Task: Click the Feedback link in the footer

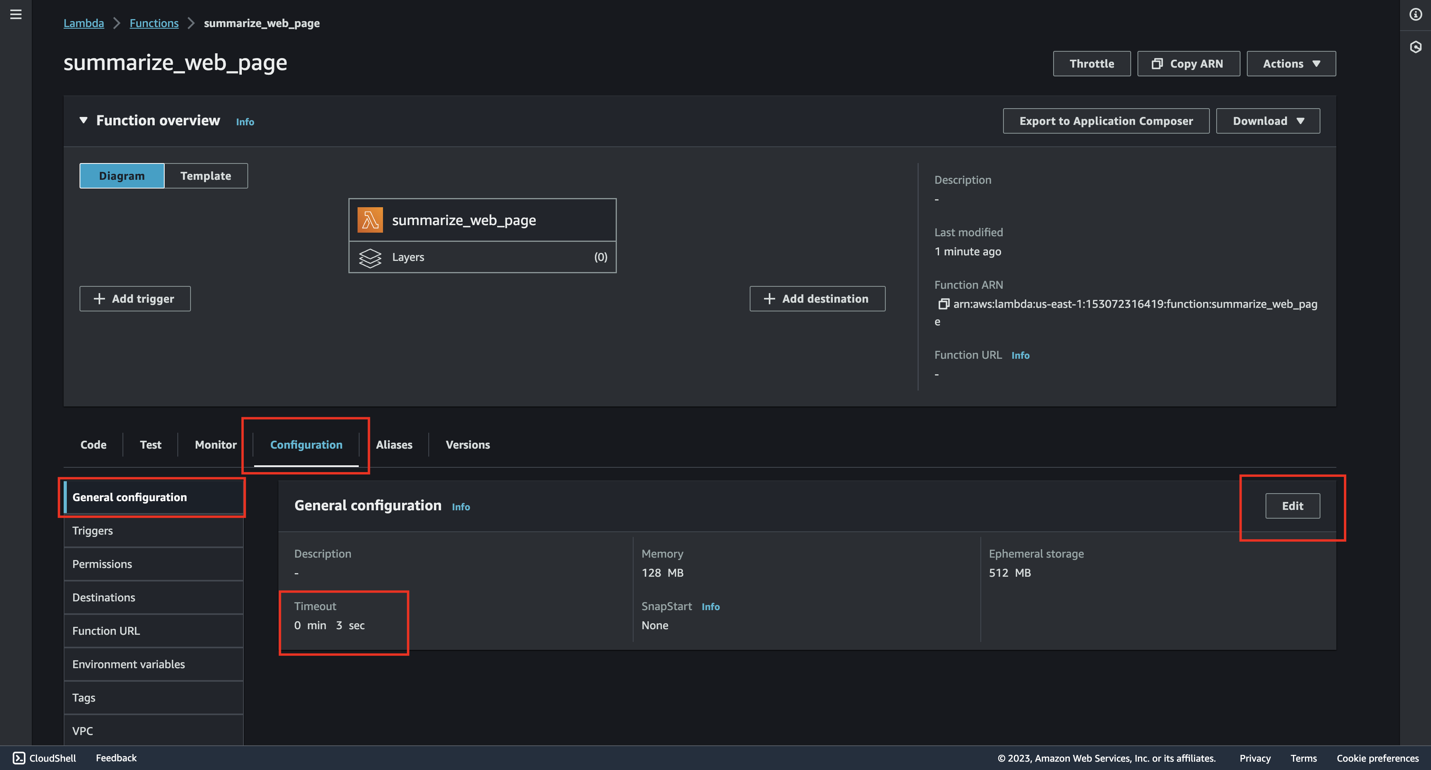Action: (x=116, y=757)
